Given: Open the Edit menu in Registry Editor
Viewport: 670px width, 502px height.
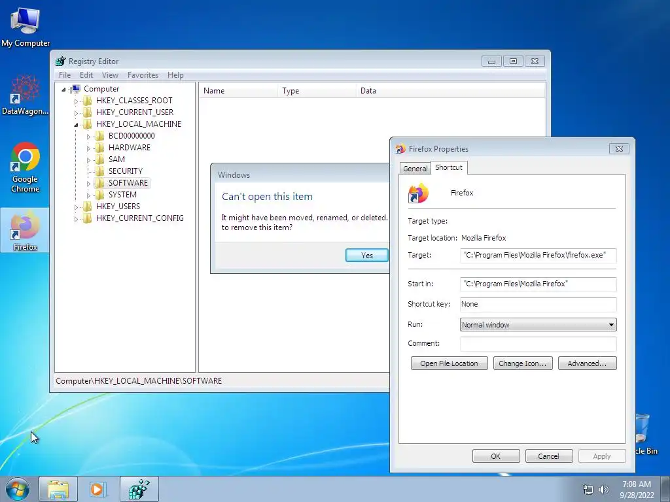Looking at the screenshot, I should click(86, 75).
